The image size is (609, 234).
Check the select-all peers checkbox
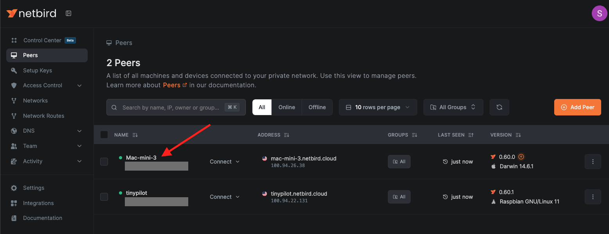104,134
